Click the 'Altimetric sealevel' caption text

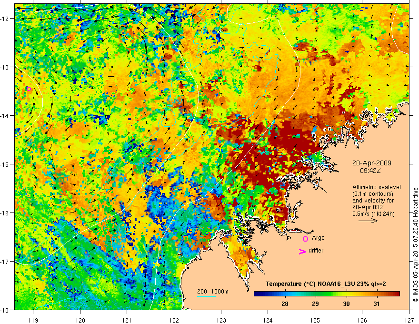(x=377, y=187)
